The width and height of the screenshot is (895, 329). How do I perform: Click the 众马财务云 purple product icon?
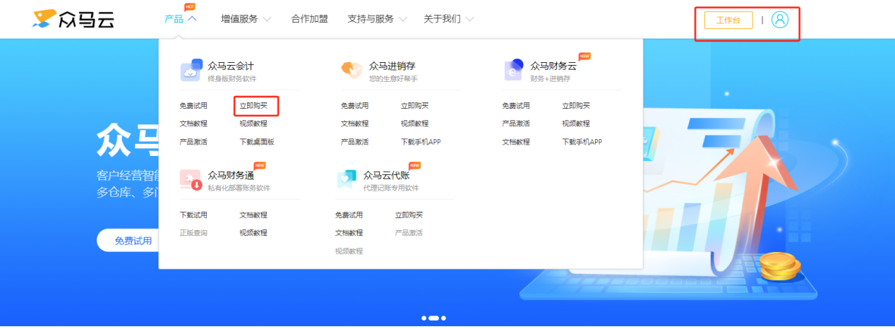513,71
